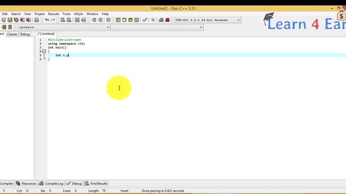Click the Length: 70 status entry

[x=97, y=191]
